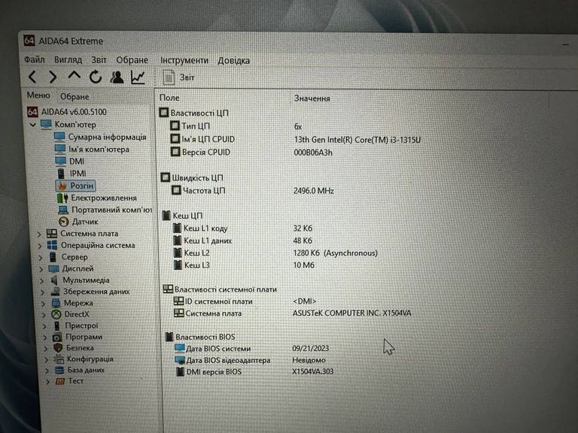The height and width of the screenshot is (433, 578).
Task: Select the Кеш L3 row
Action: (x=192, y=265)
